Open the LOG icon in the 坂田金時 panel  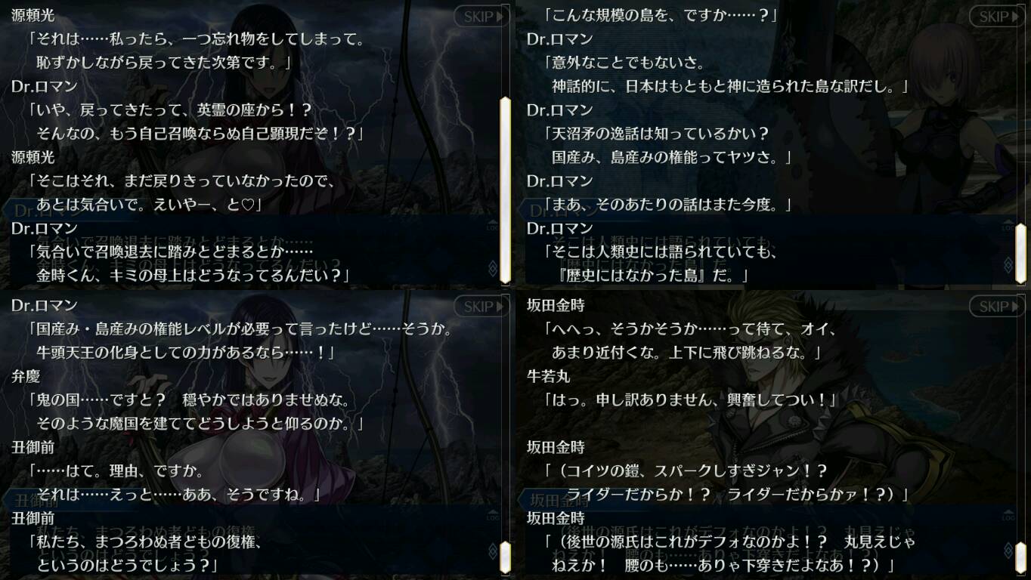point(1008,516)
